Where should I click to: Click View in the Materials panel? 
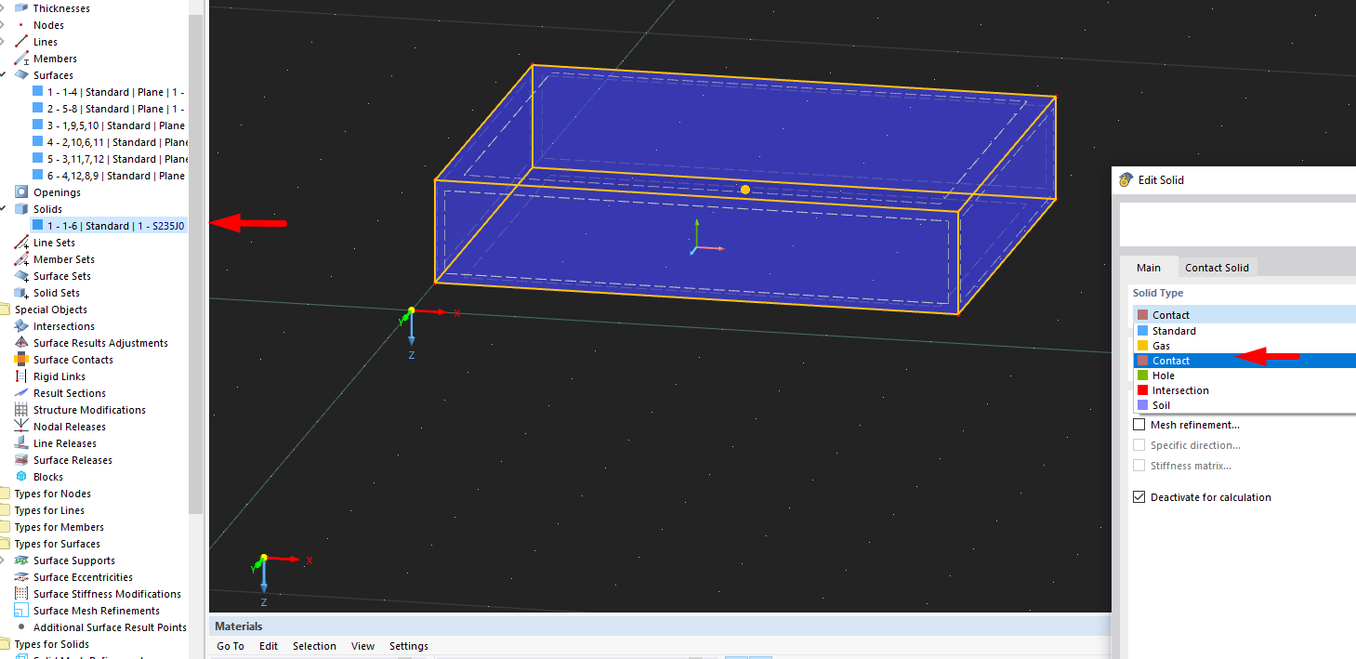coord(362,645)
